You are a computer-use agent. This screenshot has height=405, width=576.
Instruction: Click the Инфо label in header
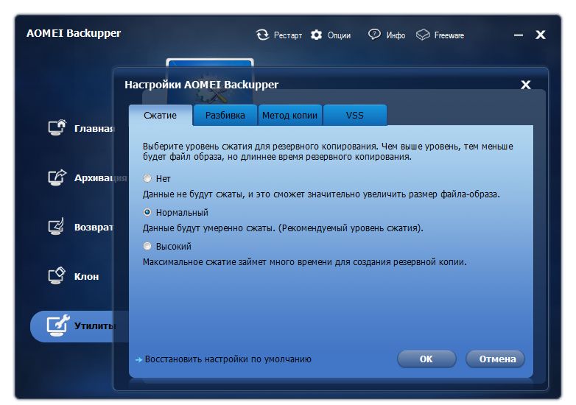(x=396, y=35)
